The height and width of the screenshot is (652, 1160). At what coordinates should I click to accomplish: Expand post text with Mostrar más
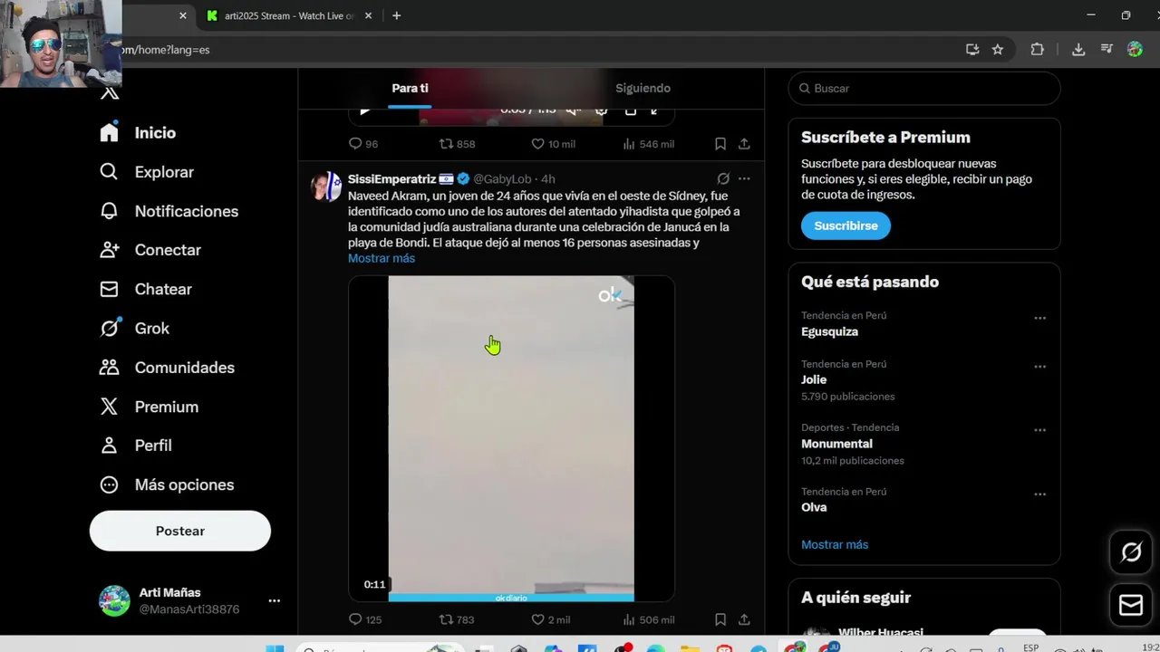[382, 258]
